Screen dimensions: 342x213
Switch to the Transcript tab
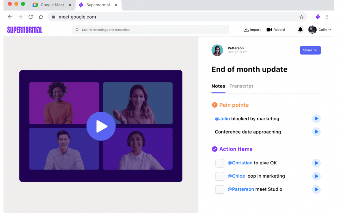coord(241,86)
